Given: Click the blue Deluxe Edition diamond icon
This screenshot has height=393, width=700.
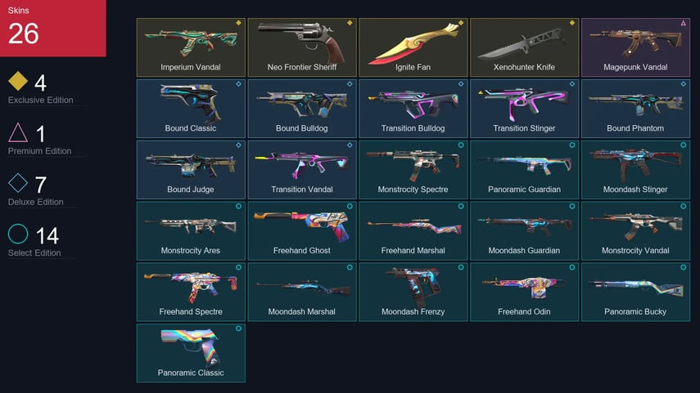Looking at the screenshot, I should [x=18, y=183].
